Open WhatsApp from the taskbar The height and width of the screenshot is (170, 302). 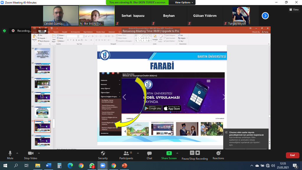tap(92, 166)
